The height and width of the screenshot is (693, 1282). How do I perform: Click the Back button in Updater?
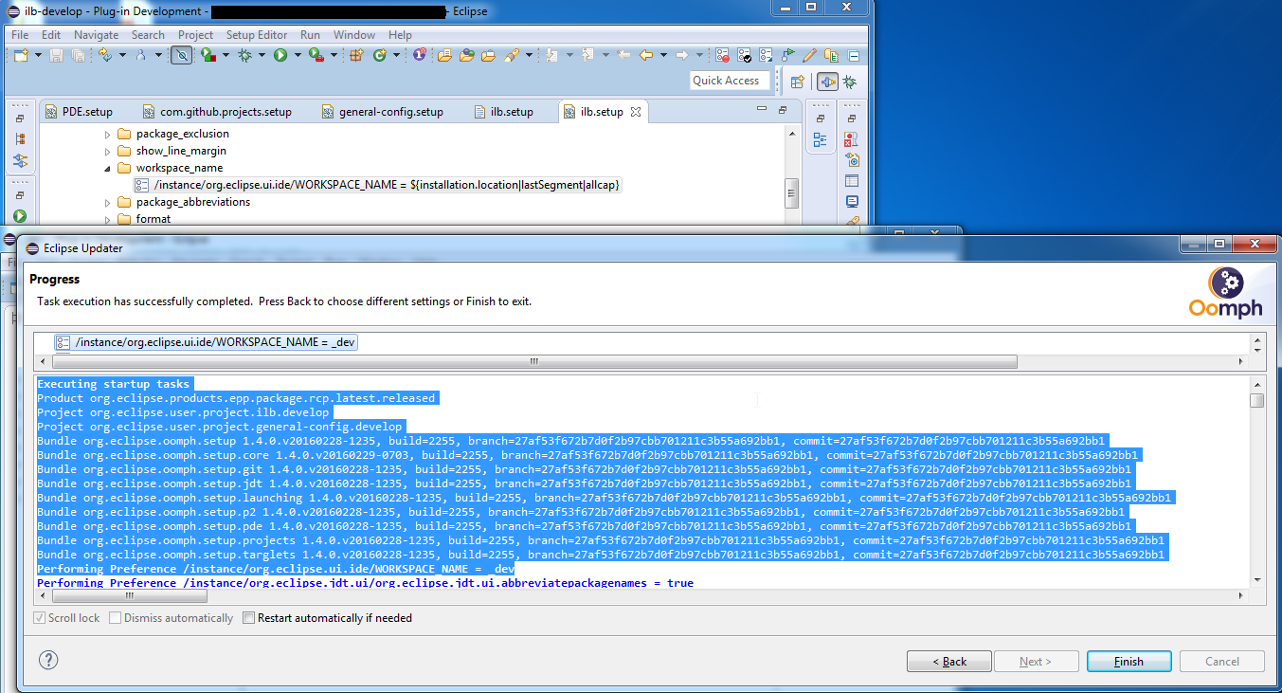click(949, 661)
